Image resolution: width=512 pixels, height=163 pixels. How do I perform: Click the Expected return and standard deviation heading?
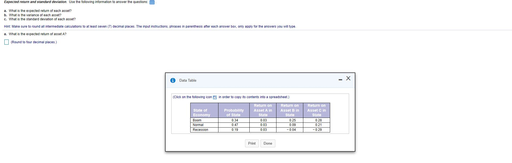click(x=35, y=2)
